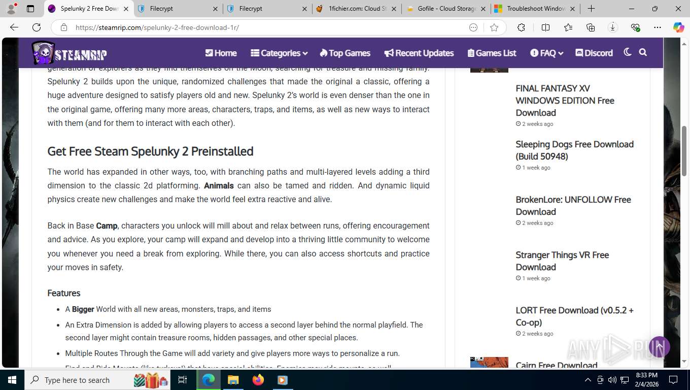Open the Discord link in navbar
690x390 pixels.
pyautogui.click(x=594, y=53)
